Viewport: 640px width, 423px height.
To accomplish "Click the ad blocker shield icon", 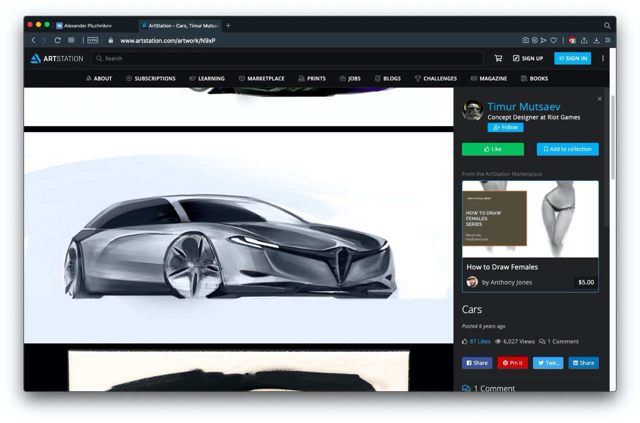I will point(534,40).
